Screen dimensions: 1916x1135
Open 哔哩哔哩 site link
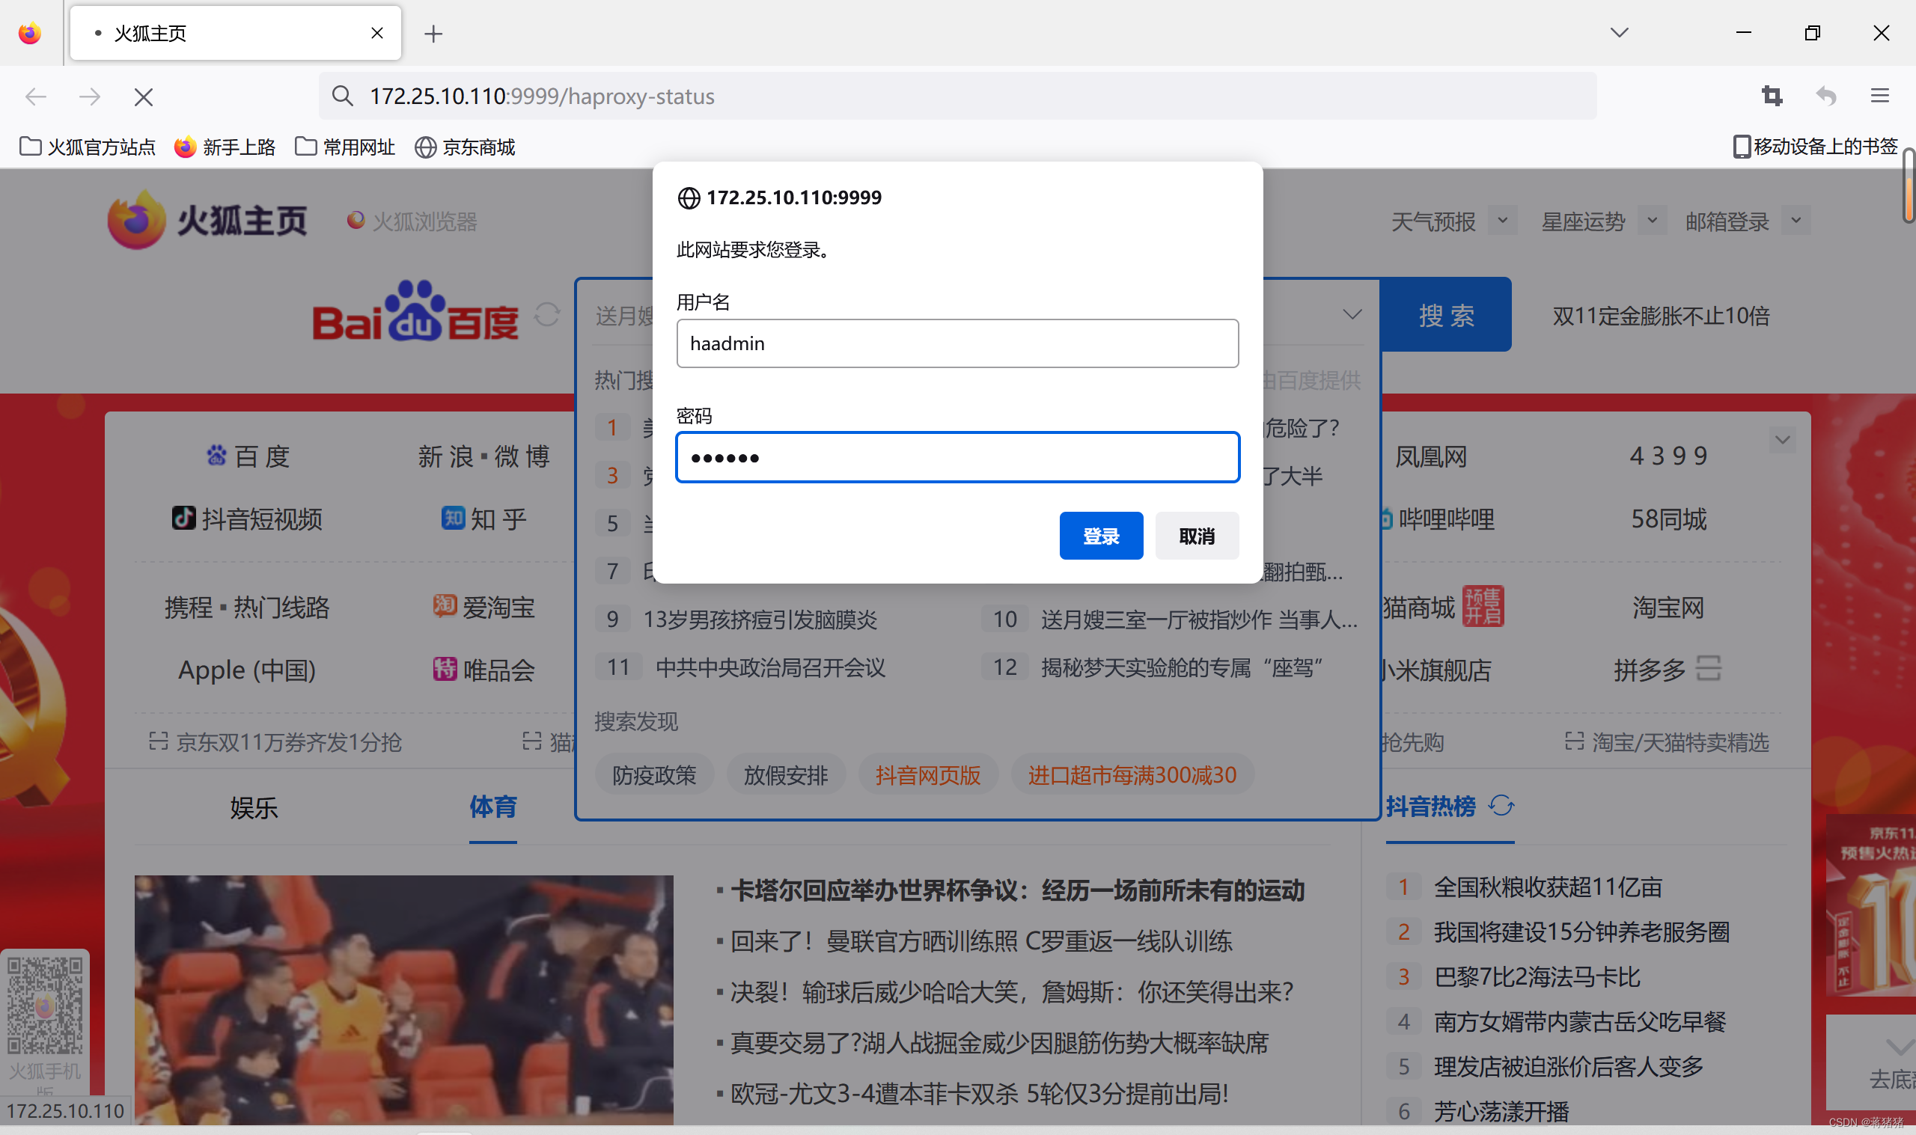coord(1438,519)
